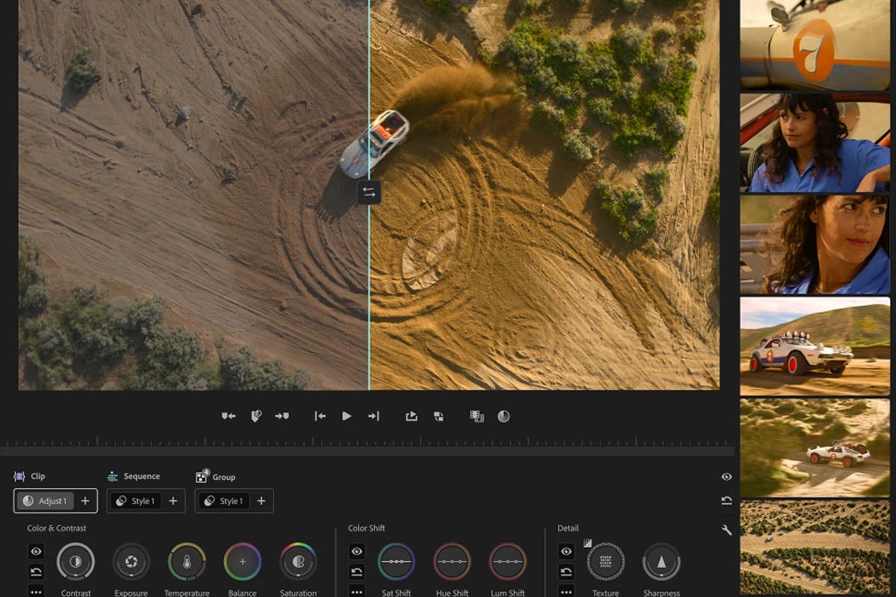Select the Group Style 1 chip
896x597 pixels.
(224, 501)
